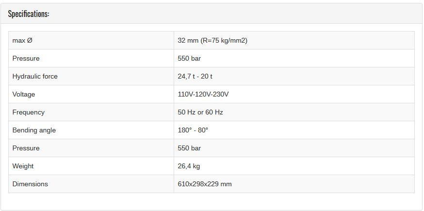
Task: Click the 180° - 80° value
Action: 193,130
